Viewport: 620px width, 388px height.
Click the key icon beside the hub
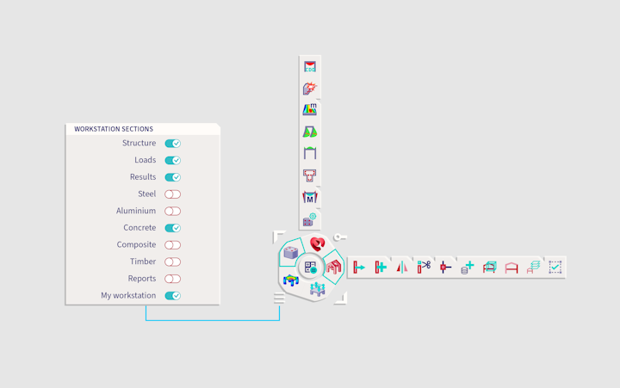pos(340,237)
